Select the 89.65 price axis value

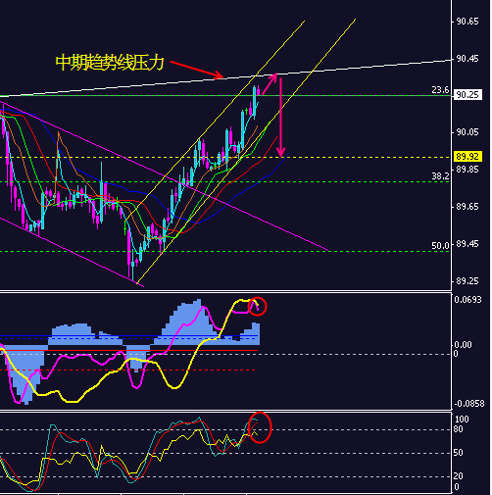click(x=467, y=207)
